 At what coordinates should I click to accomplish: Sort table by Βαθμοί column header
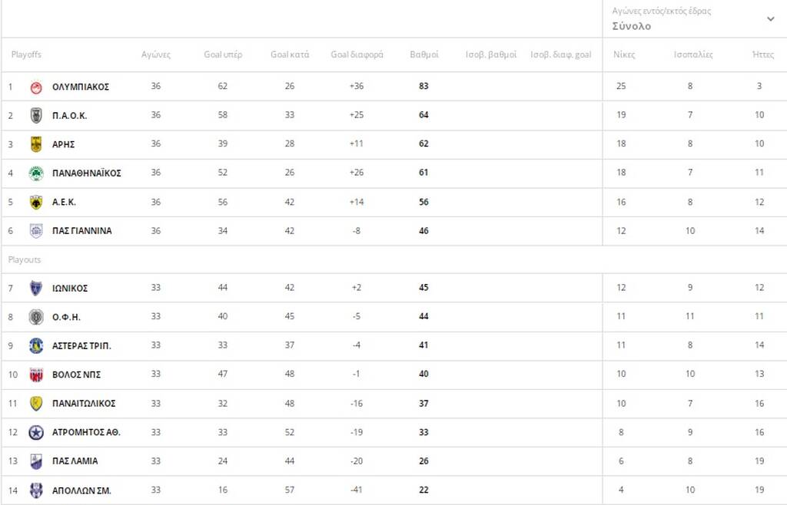tap(424, 54)
